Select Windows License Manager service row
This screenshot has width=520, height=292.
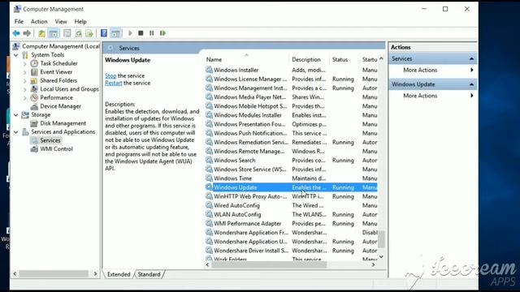pos(291,79)
